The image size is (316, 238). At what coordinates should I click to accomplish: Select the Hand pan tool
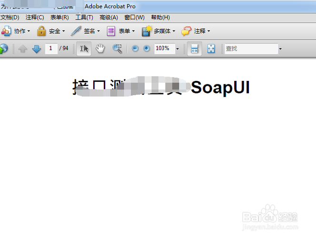[100, 49]
